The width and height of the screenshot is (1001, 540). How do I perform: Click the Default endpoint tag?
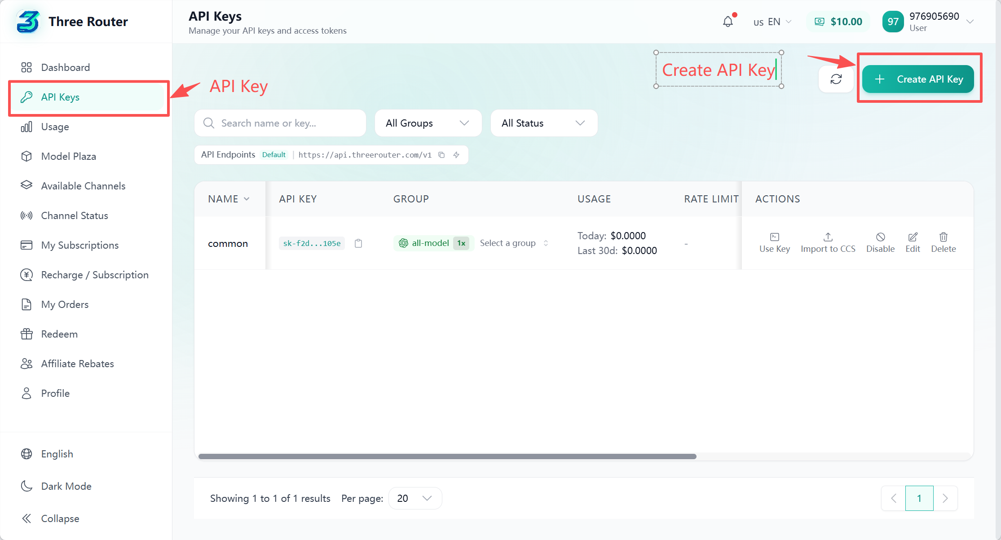[x=274, y=155]
